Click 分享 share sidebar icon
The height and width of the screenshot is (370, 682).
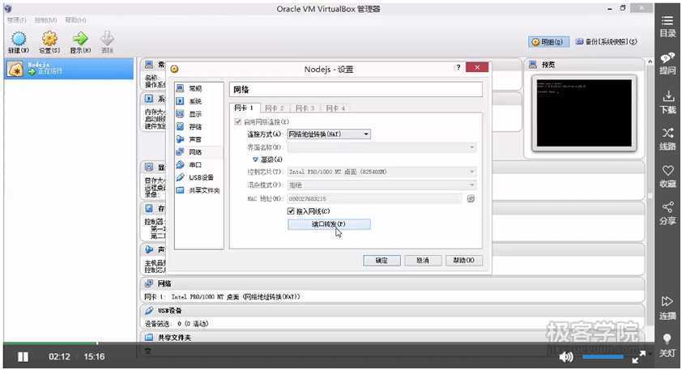[667, 214]
